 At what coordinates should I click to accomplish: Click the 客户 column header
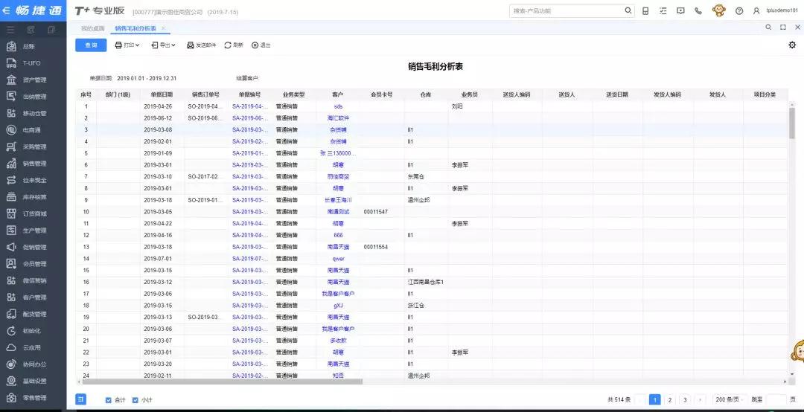pos(337,94)
